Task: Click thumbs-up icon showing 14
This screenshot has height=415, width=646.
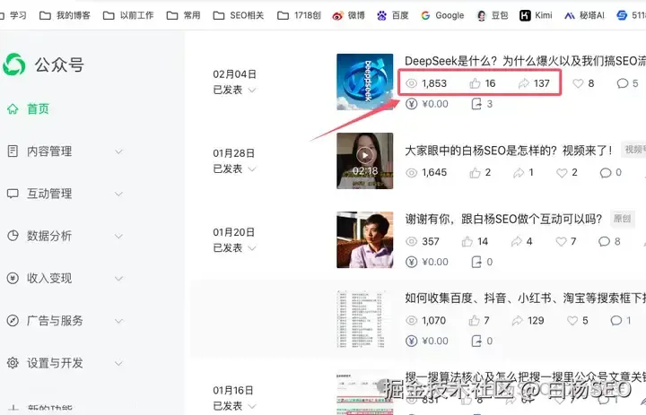Action: click(x=467, y=241)
